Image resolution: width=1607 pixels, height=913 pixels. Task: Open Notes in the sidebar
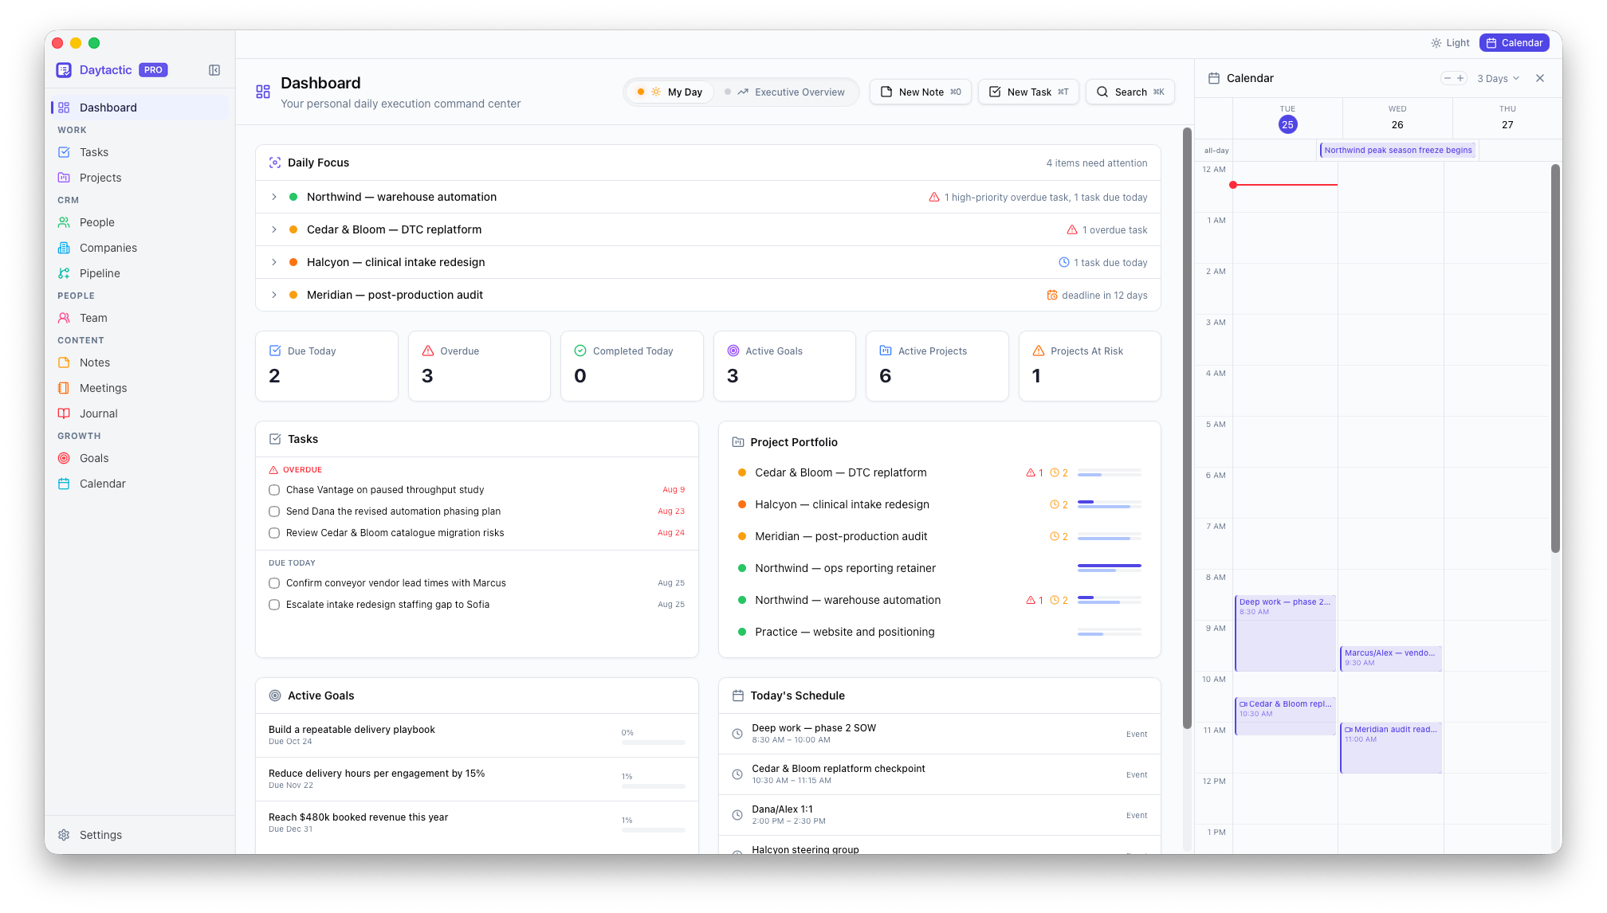pyautogui.click(x=139, y=362)
